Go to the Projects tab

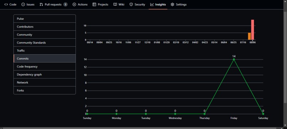click(x=100, y=5)
